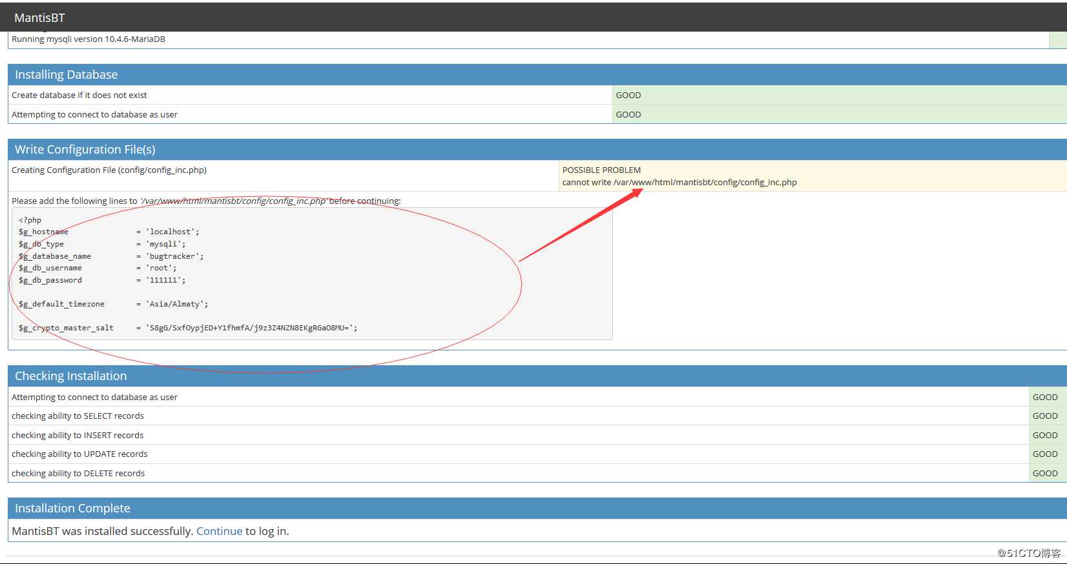Click the Continue link to log in
The width and height of the screenshot is (1067, 564).
[x=219, y=531]
